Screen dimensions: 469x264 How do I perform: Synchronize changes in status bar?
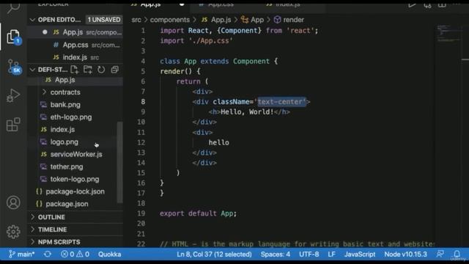point(47,254)
